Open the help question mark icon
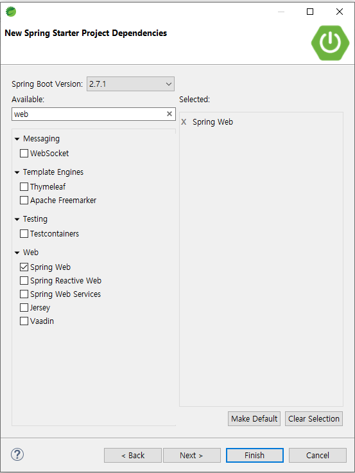 pos(17,454)
